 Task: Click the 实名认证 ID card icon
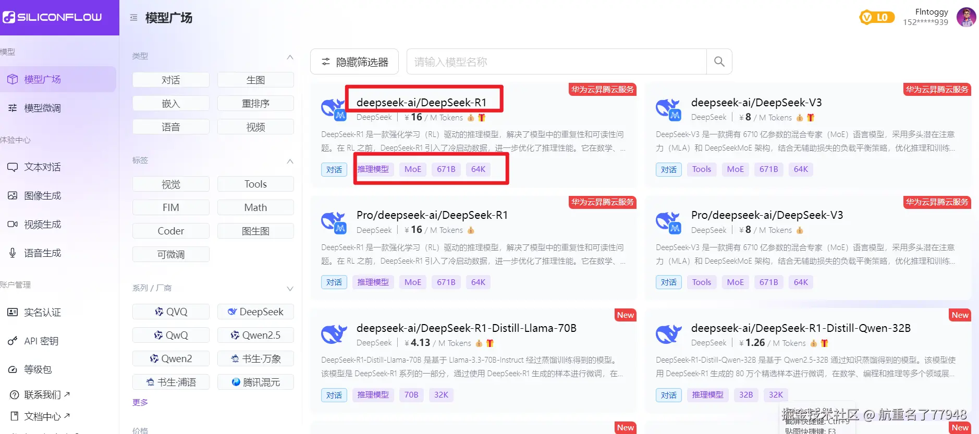pyautogui.click(x=13, y=312)
